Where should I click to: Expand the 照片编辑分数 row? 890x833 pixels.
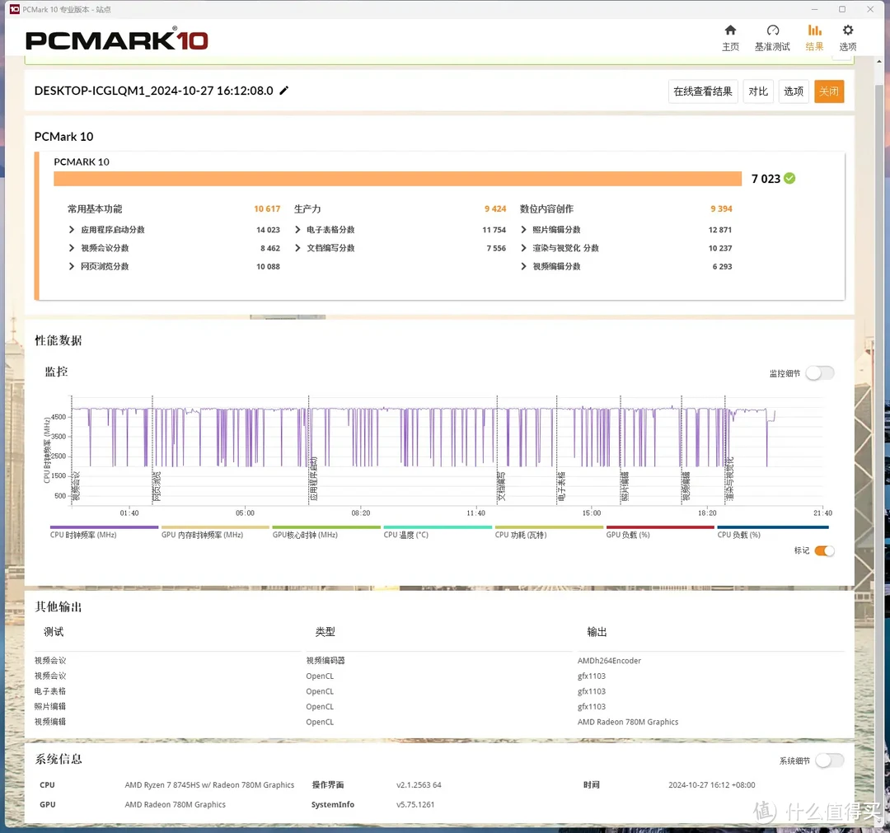tap(523, 229)
